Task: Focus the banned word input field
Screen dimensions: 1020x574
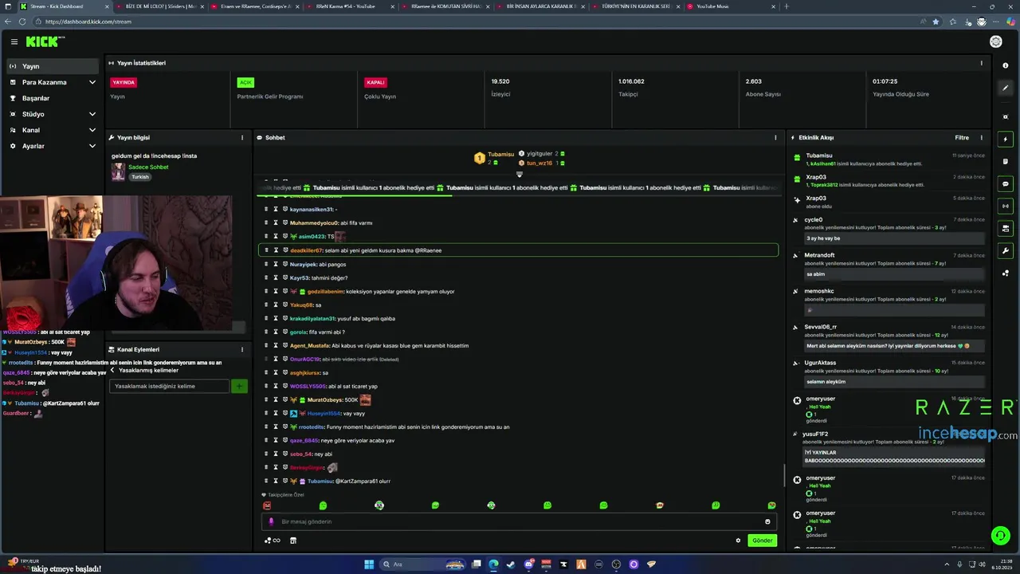Action: pos(170,386)
